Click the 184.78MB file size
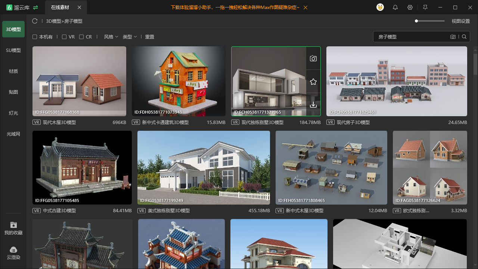This screenshot has height=269, width=478. [310, 122]
